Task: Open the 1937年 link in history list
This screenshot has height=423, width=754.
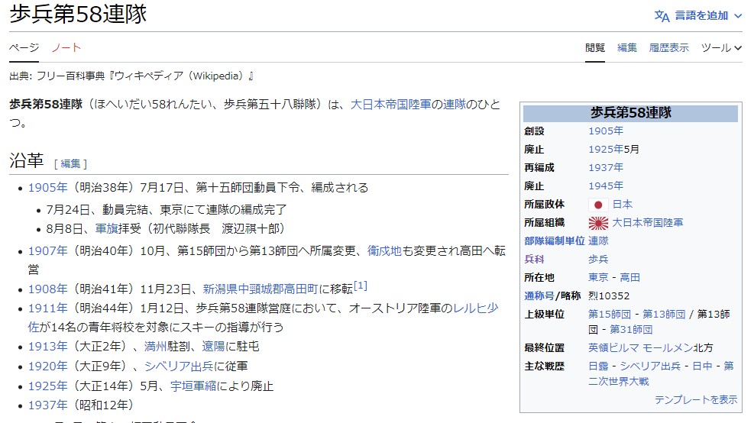Action: point(47,405)
